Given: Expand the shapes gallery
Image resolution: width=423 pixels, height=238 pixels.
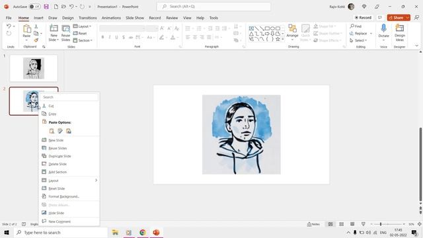Looking at the screenshot, I should [283, 40].
